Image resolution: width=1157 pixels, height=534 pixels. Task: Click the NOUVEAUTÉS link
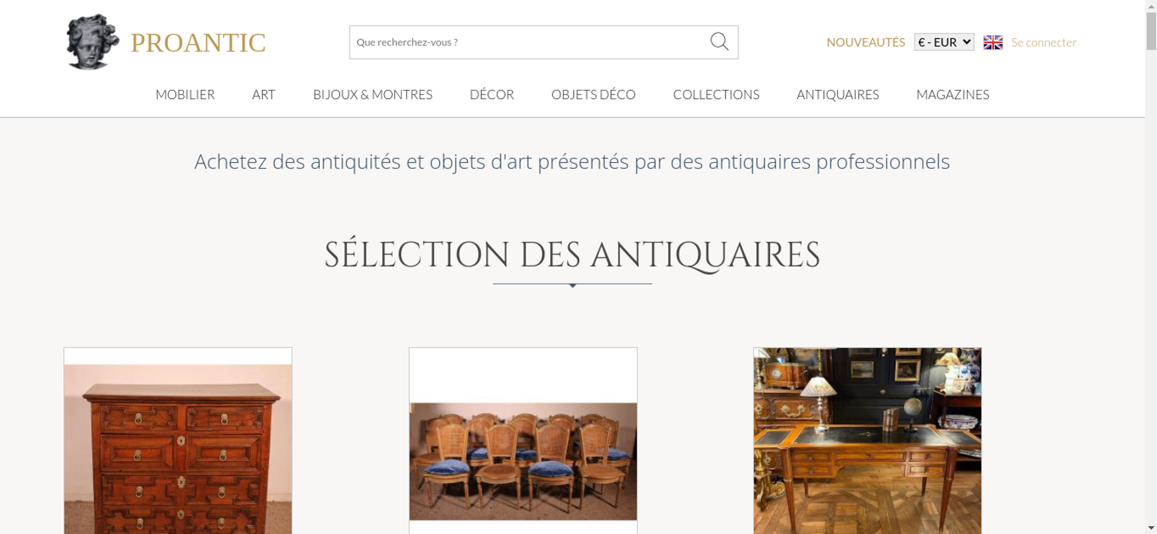click(x=865, y=42)
